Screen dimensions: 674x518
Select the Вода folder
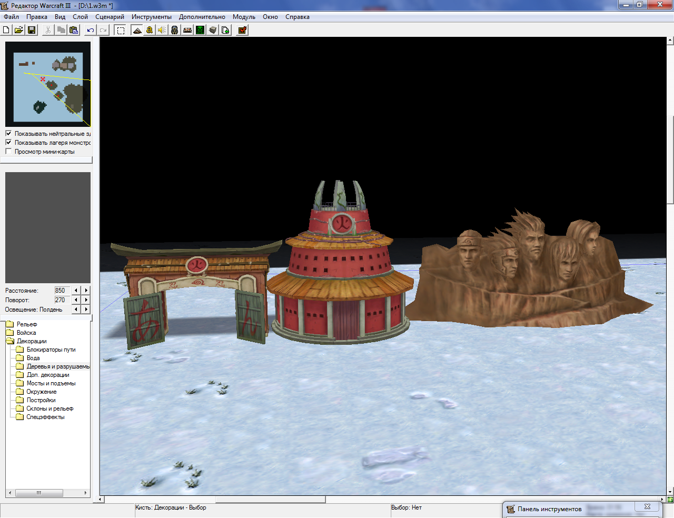(33, 358)
